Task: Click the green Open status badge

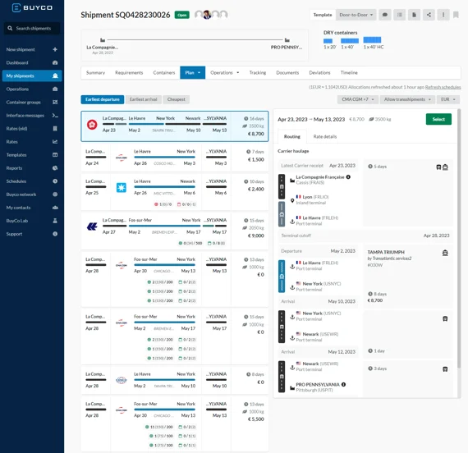Action: click(x=181, y=15)
